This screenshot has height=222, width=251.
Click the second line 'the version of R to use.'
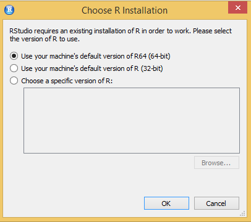pos(45,39)
